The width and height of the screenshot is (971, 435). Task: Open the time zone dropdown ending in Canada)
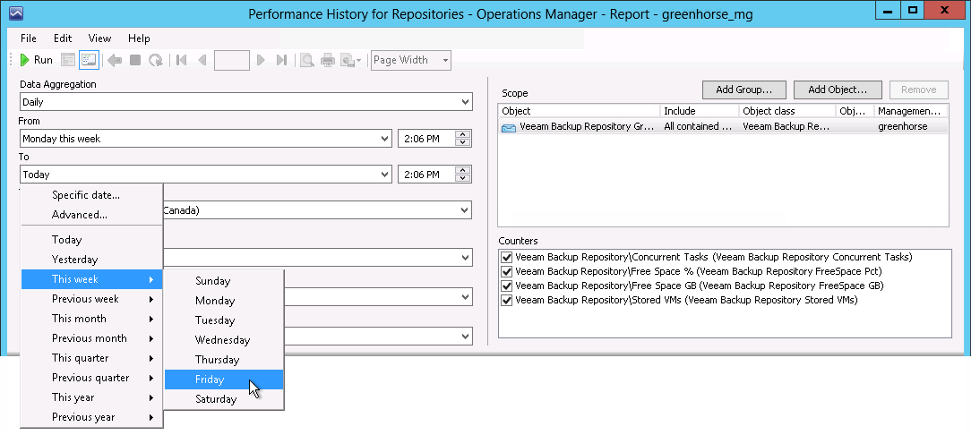[465, 210]
